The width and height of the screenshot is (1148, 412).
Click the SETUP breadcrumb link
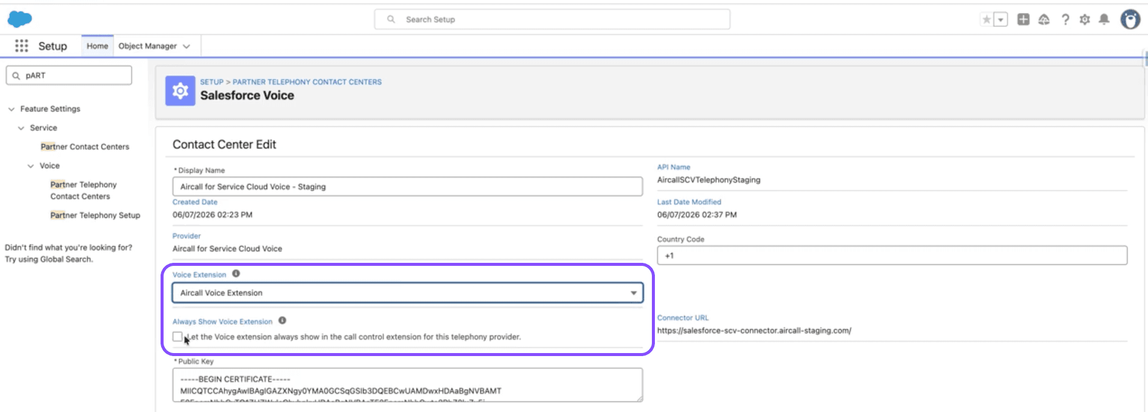[x=212, y=82]
